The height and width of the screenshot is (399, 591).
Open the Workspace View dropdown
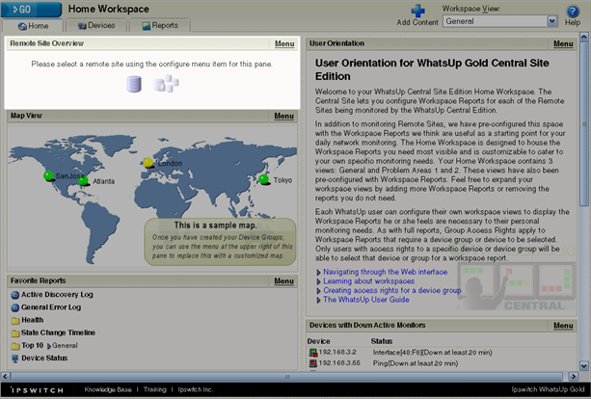point(499,21)
